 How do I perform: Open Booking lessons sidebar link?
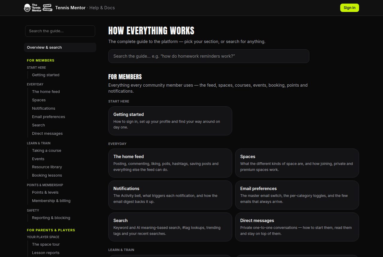click(x=47, y=175)
